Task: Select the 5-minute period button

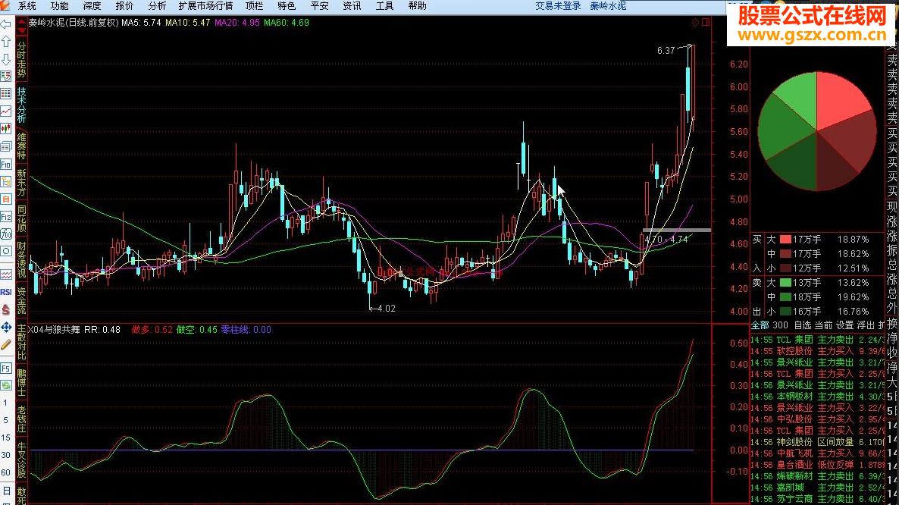Action: pyautogui.click(x=6, y=420)
